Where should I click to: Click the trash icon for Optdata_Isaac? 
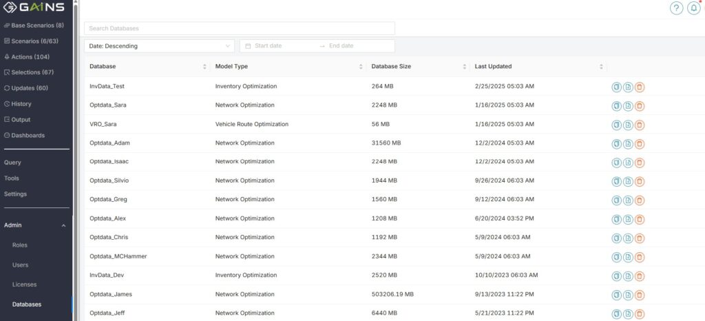[x=640, y=163]
